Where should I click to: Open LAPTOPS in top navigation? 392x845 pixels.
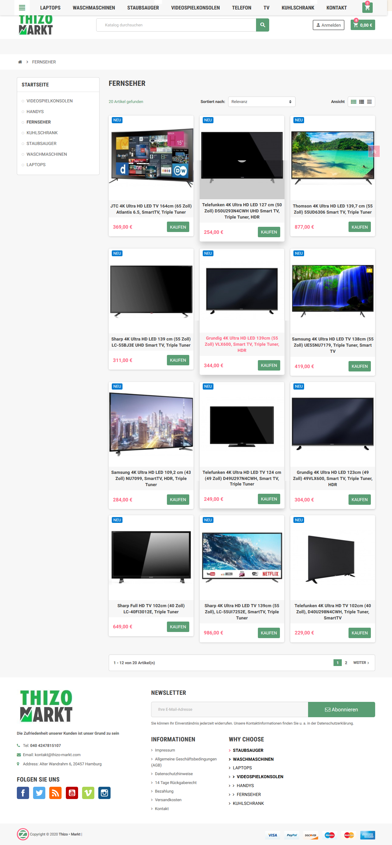coord(50,8)
